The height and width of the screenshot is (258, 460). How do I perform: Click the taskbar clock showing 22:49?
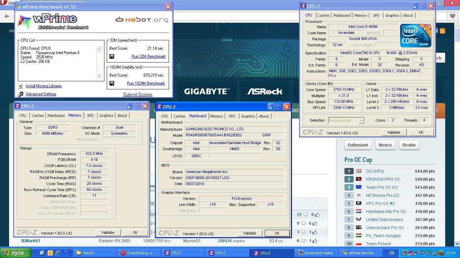pyautogui.click(x=451, y=253)
